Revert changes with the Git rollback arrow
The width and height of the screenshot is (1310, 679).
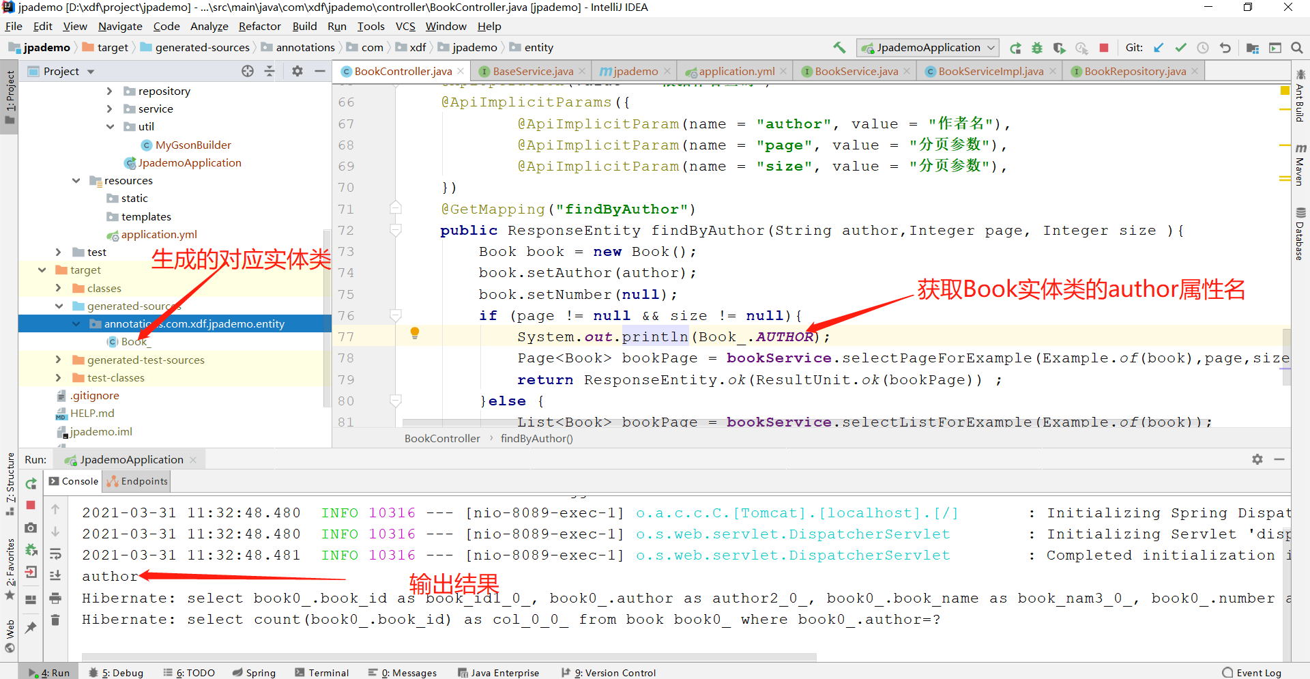click(x=1225, y=48)
